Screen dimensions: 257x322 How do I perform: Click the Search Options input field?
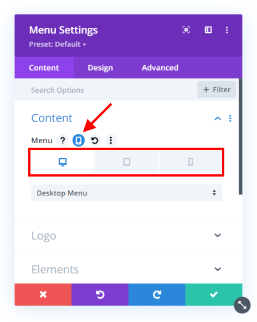pyautogui.click(x=105, y=90)
